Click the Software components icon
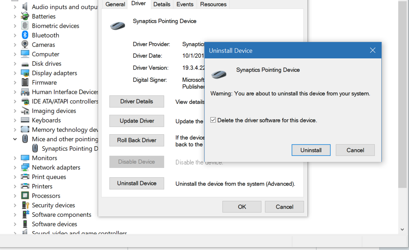 click(x=25, y=214)
